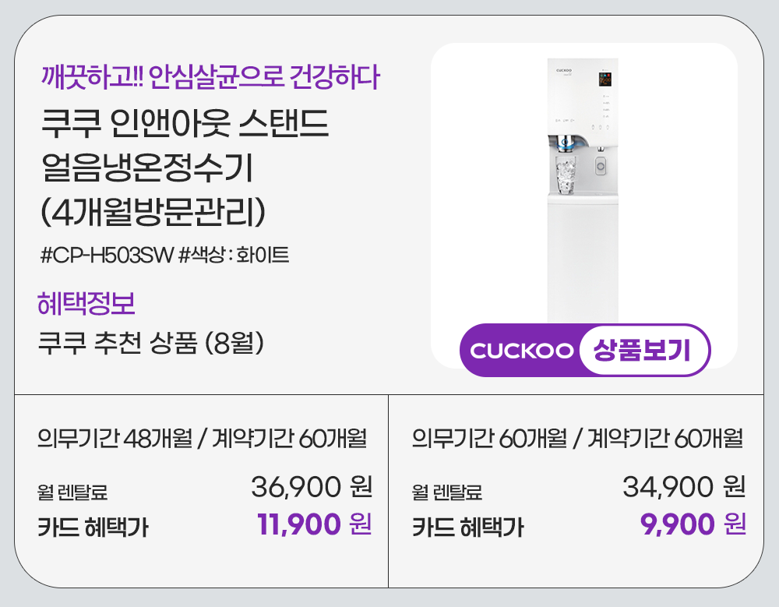
Task: Click the small CUCKOO logo on the purifier
Action: [x=565, y=70]
